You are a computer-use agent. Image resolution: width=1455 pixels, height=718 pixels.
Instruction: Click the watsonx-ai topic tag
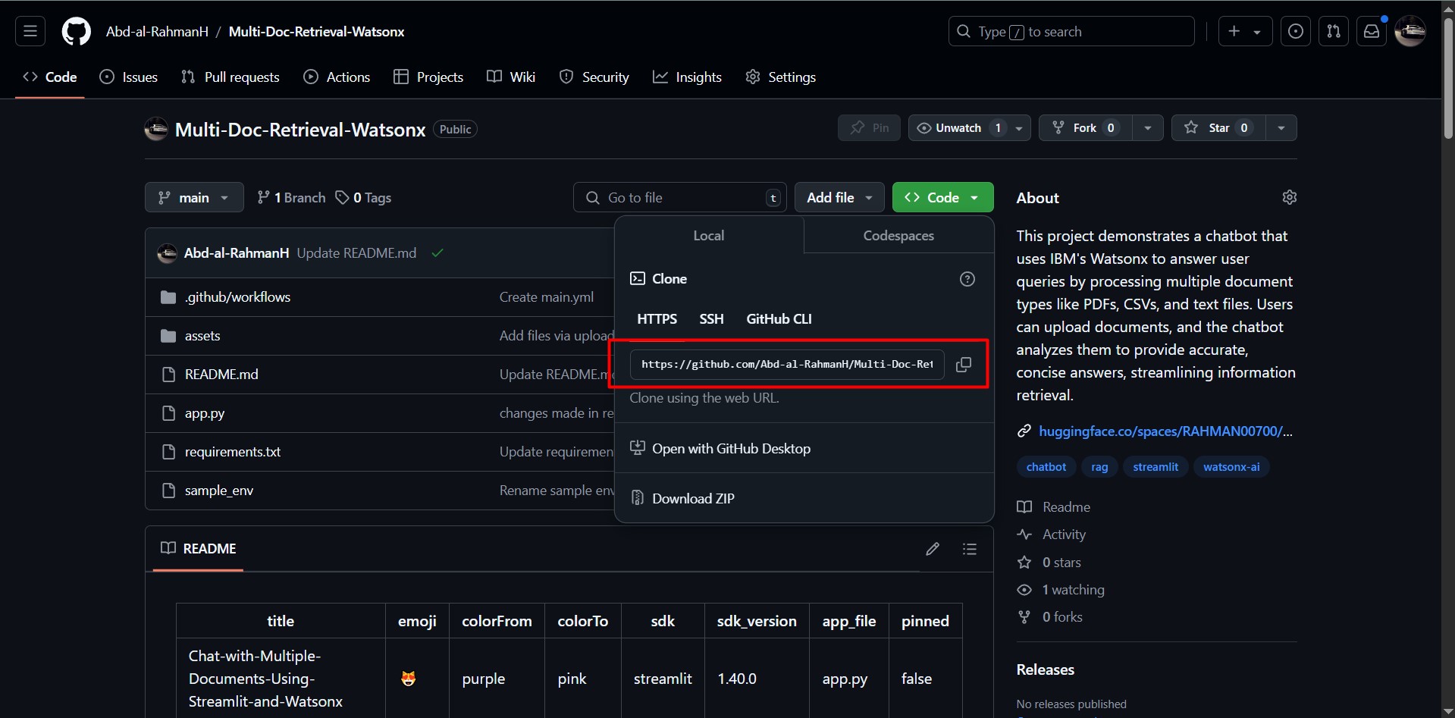point(1231,467)
